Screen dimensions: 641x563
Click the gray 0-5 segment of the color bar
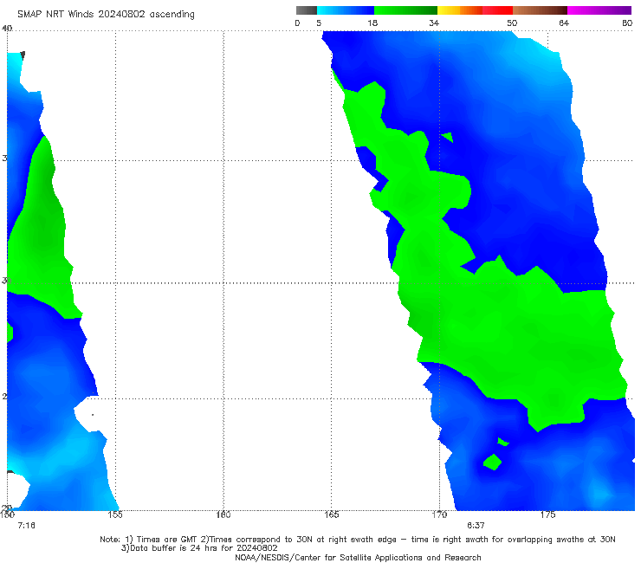coord(307,10)
